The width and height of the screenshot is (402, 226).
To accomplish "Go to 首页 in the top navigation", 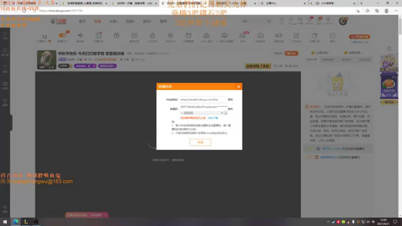I will pyautogui.click(x=82, y=22).
